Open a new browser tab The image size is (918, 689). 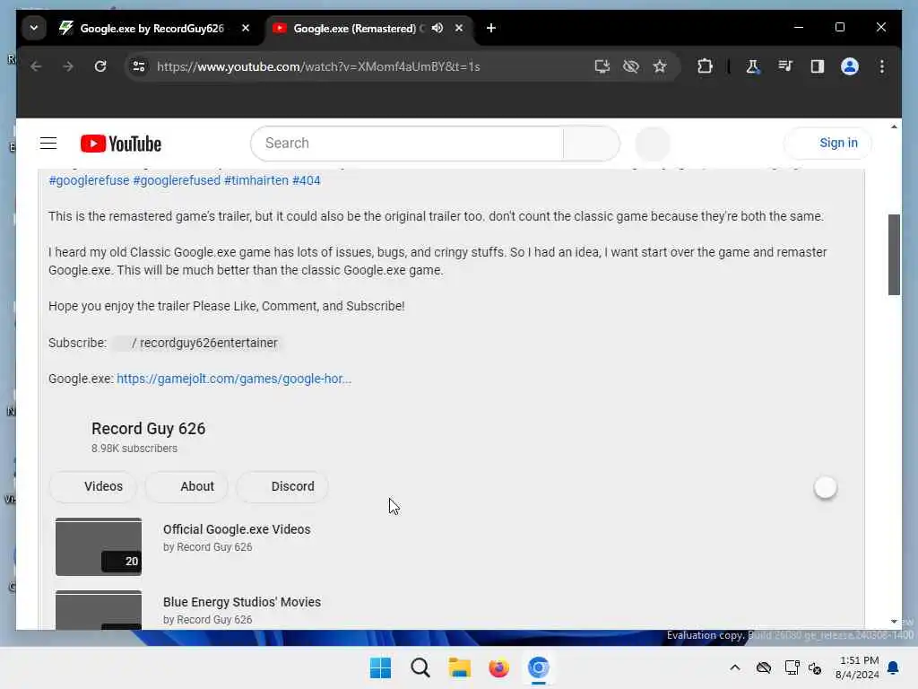[x=490, y=28]
